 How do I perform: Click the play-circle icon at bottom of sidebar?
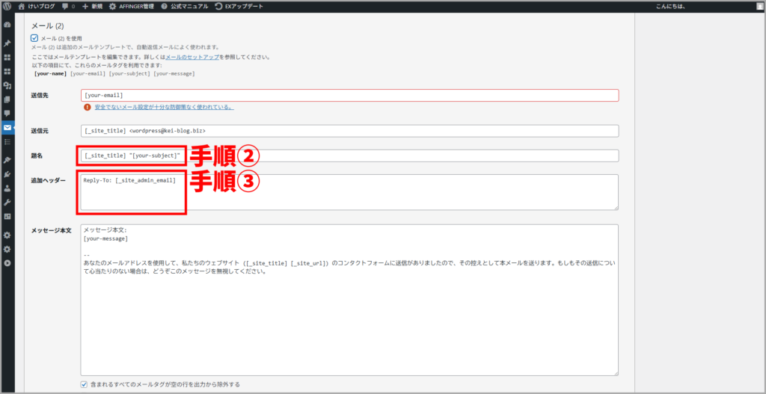(7, 262)
